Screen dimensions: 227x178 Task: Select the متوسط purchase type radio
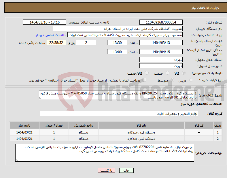click(172, 80)
